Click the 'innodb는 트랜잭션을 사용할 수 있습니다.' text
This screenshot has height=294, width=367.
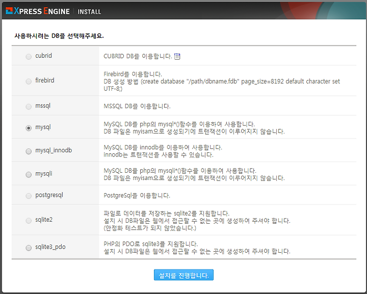(x=159, y=155)
